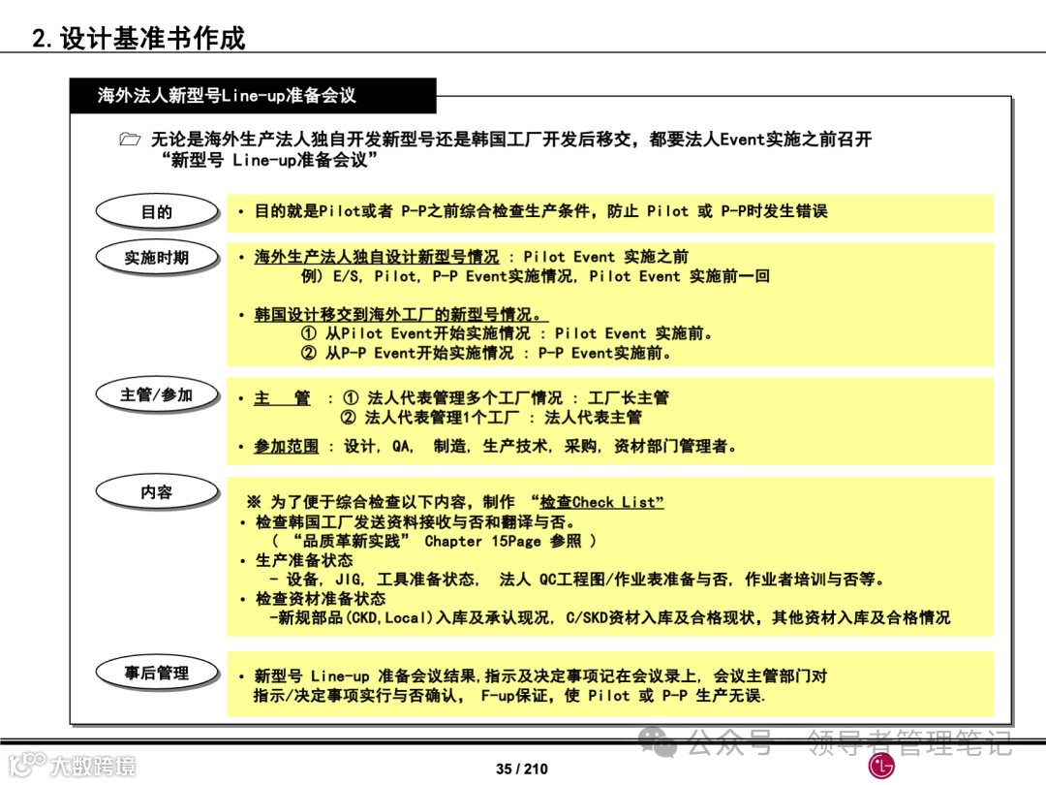The width and height of the screenshot is (1046, 785).
Task: Click the 实施时期 oval label
Action: [x=157, y=257]
